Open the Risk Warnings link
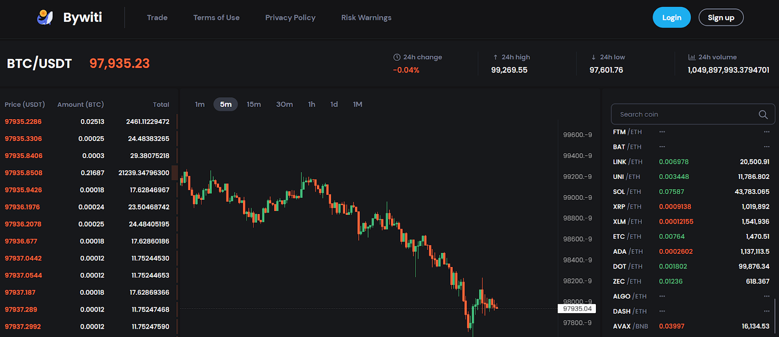 point(366,18)
